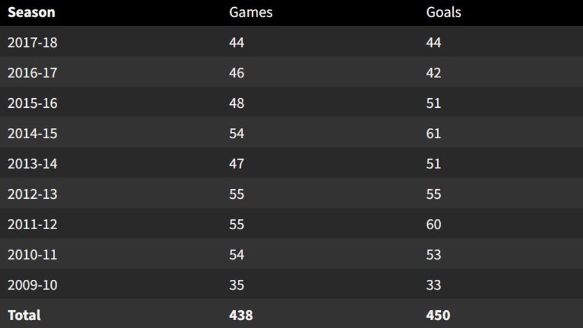The width and height of the screenshot is (583, 328).
Task: Click the 60 goals cell for 2011-12
Action: click(x=434, y=224)
